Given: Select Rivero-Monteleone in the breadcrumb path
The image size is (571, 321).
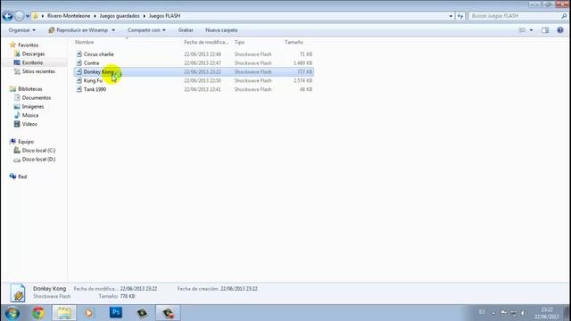Looking at the screenshot, I should (69, 16).
